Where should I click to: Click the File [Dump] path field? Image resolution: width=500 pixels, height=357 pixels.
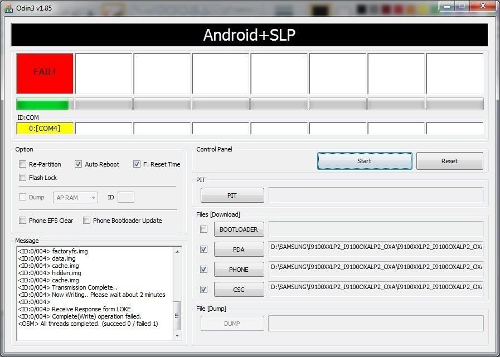(x=376, y=324)
